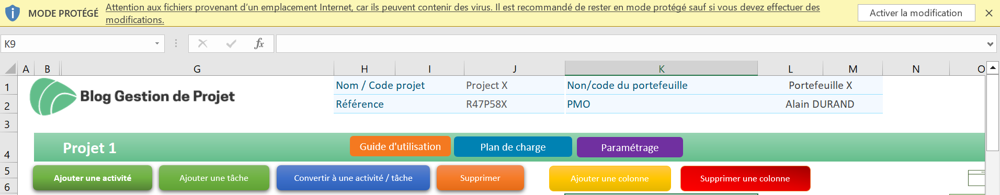Click the checkmark icon in formula bar
Screen dimensions: 1000x195
(231, 44)
